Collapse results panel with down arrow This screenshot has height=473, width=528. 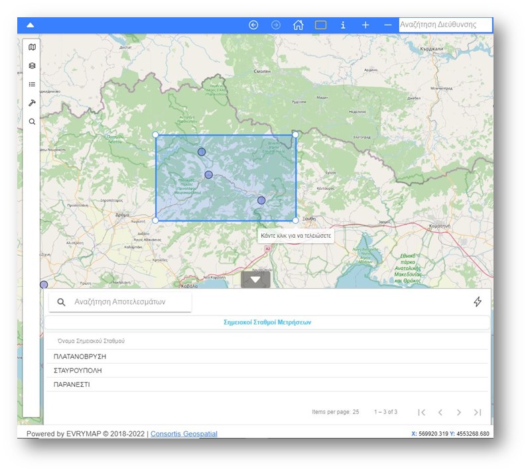click(x=255, y=280)
